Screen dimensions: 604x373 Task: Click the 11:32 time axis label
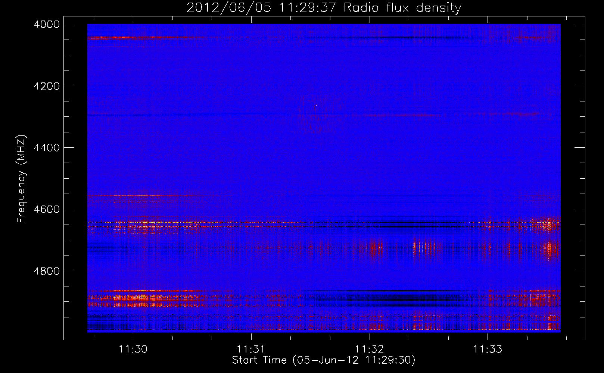click(370, 350)
